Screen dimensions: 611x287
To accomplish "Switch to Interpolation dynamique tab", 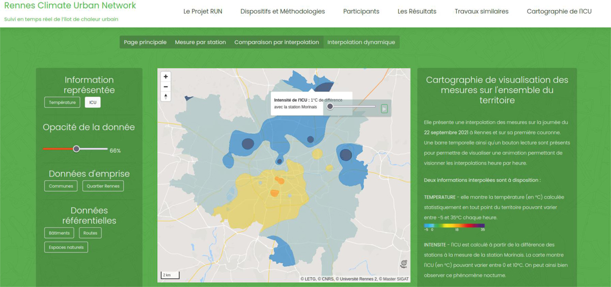I will coord(361,42).
